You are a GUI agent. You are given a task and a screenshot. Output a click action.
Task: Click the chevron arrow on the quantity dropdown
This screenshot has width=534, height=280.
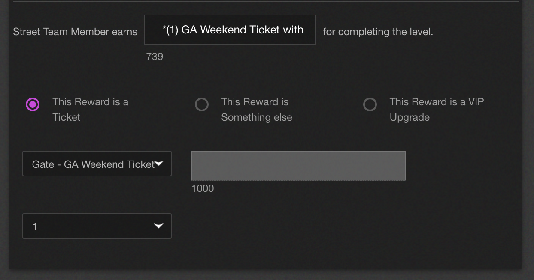coord(158,226)
